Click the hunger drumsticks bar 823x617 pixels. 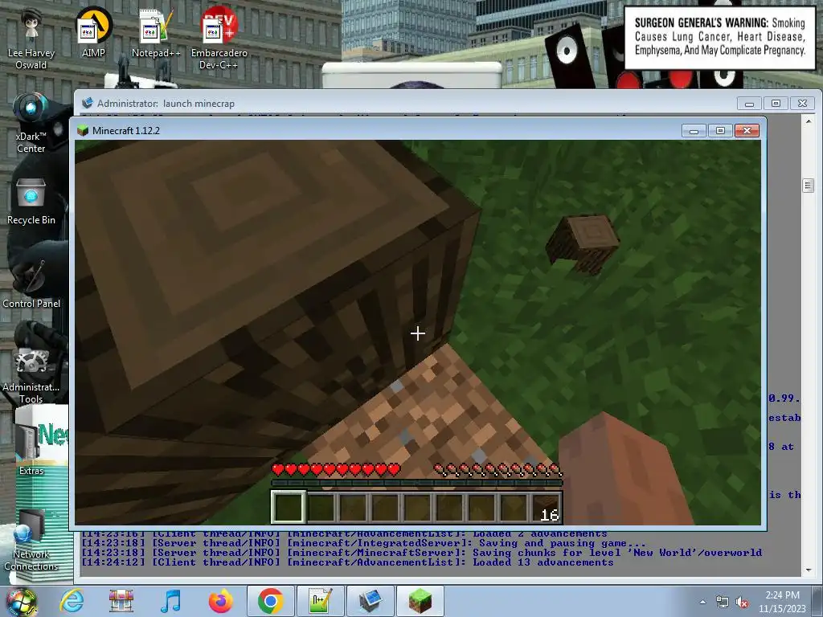[497, 469]
